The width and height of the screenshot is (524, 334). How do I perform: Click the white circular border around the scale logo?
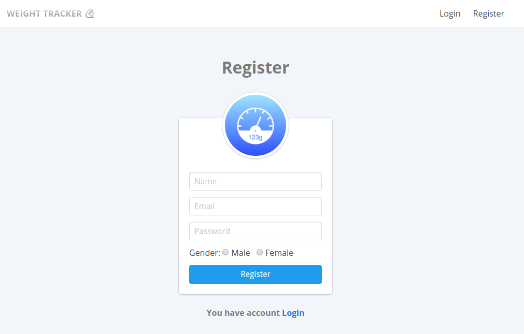point(256,93)
